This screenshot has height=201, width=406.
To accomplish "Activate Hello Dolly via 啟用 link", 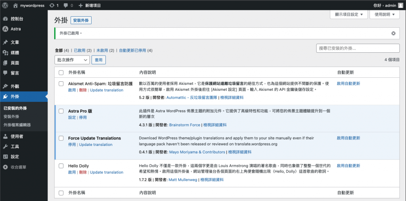I will pyautogui.click(x=72, y=172).
